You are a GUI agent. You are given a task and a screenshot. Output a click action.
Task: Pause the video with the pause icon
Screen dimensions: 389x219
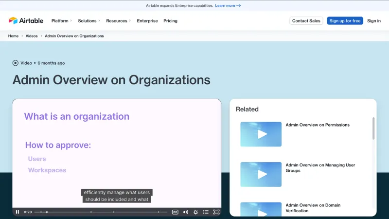18,212
